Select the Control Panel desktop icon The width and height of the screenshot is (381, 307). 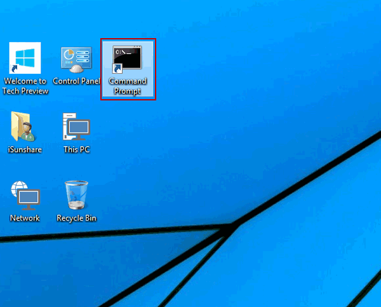[x=77, y=60]
